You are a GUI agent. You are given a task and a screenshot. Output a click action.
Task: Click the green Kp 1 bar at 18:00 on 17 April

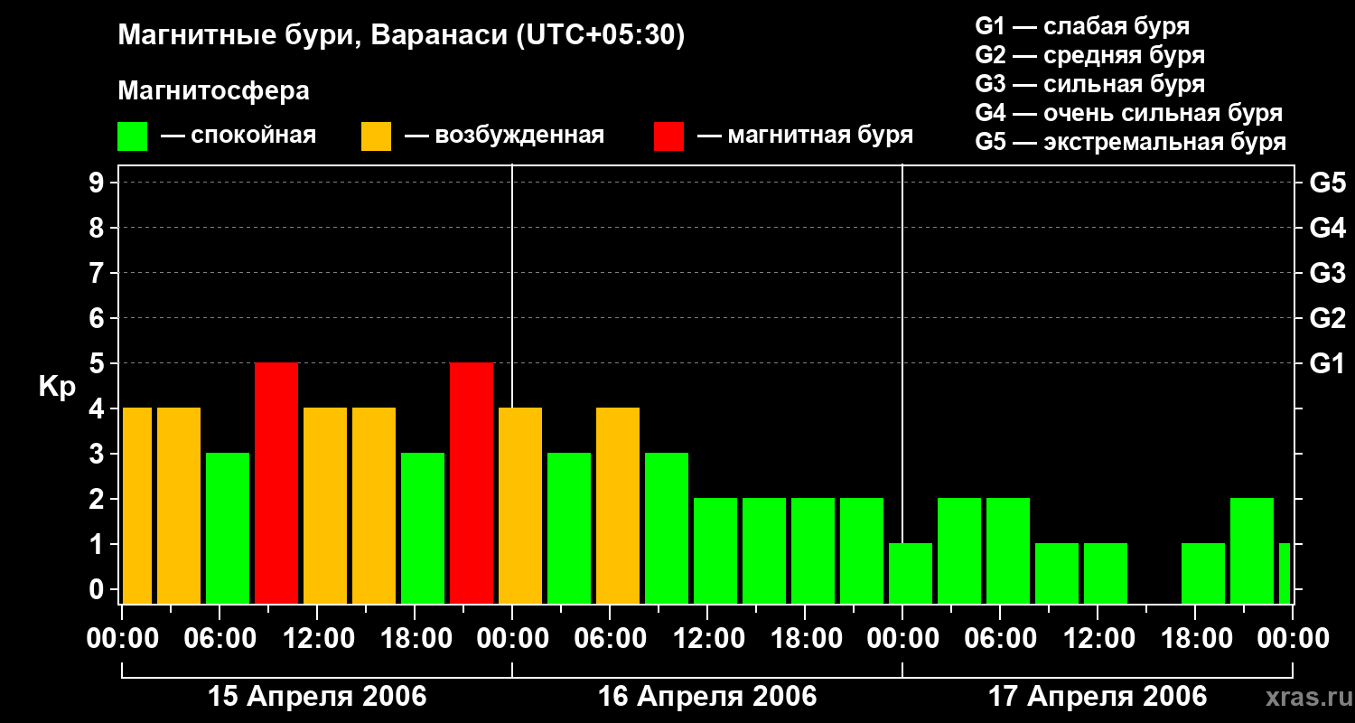click(1203, 574)
